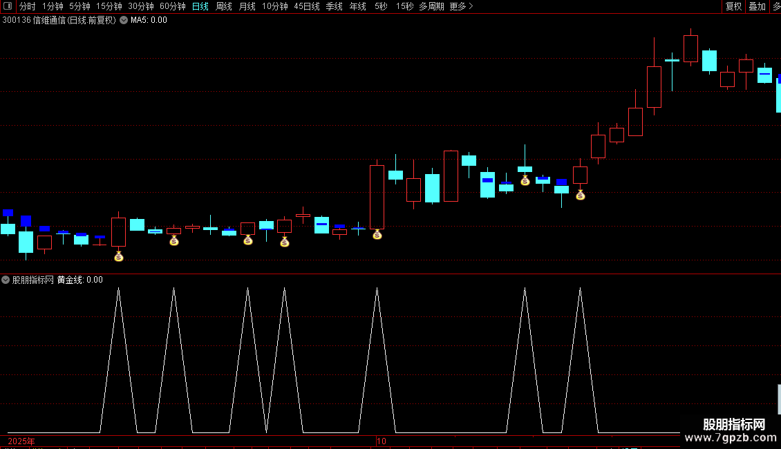Select the 月线 monthly chart tab
Viewport: 781px width, 449px height.
tap(247, 6)
